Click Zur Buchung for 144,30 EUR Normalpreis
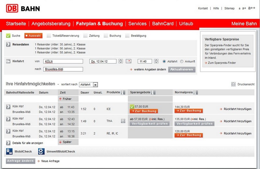The height and width of the screenshot is (169, 260). coord(189,111)
